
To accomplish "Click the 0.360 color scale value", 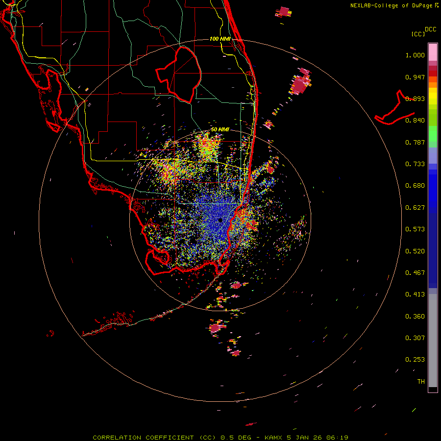I will (415, 317).
